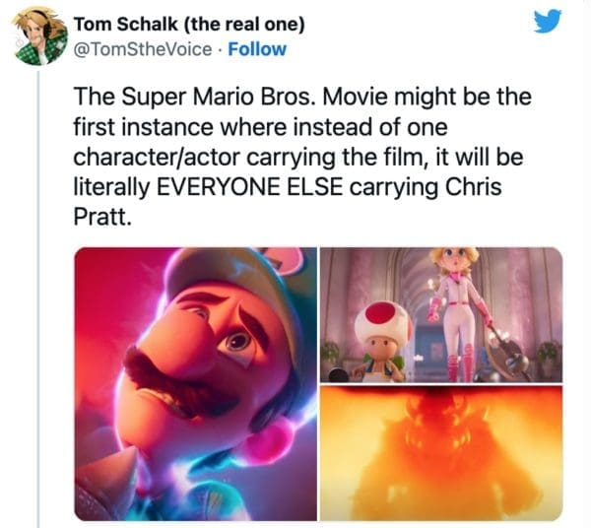
Task: Click the Twitter bird logo
Action: click(x=546, y=23)
